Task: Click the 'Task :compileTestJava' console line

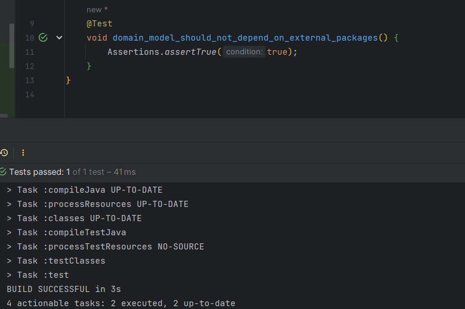Action: point(66,232)
